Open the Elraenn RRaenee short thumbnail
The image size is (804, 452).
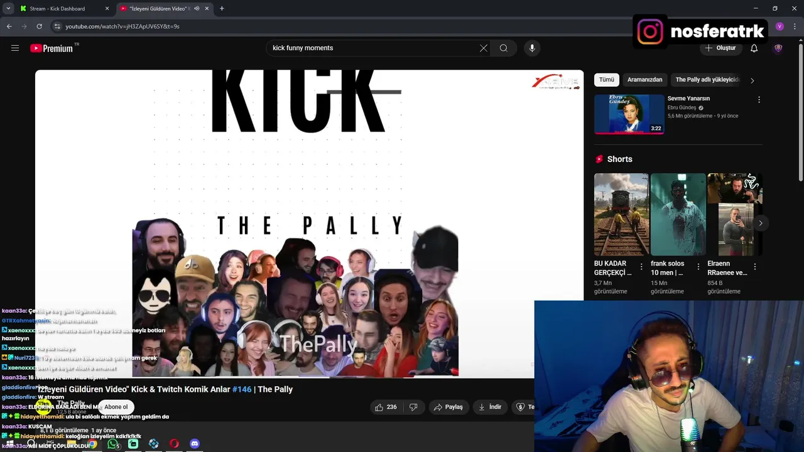tap(734, 214)
